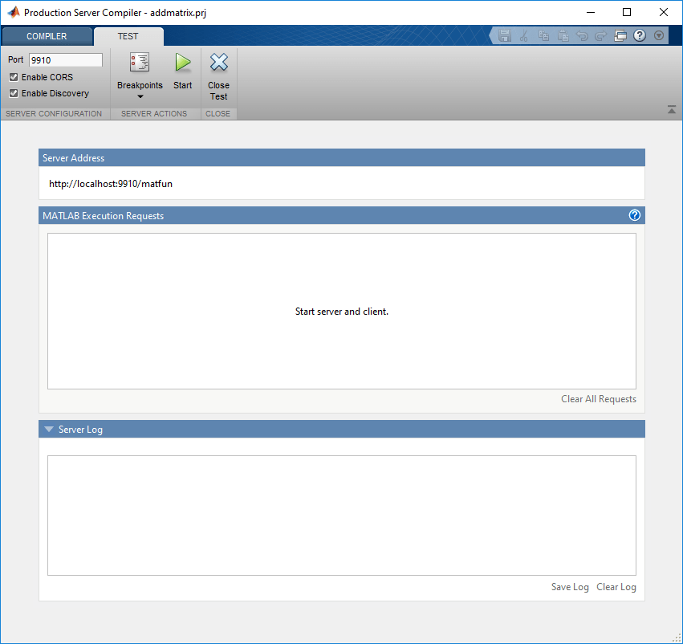Click the green Start server icon
Screen dimensions: 683x644
tap(182, 63)
